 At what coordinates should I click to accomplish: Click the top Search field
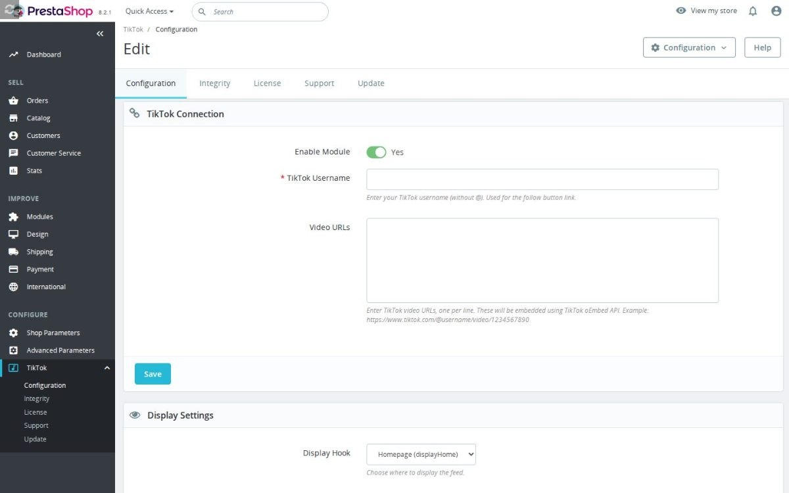tap(260, 12)
